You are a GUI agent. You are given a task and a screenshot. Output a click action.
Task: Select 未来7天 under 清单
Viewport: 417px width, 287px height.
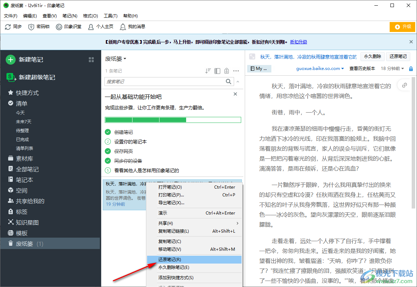pyautogui.click(x=24, y=121)
